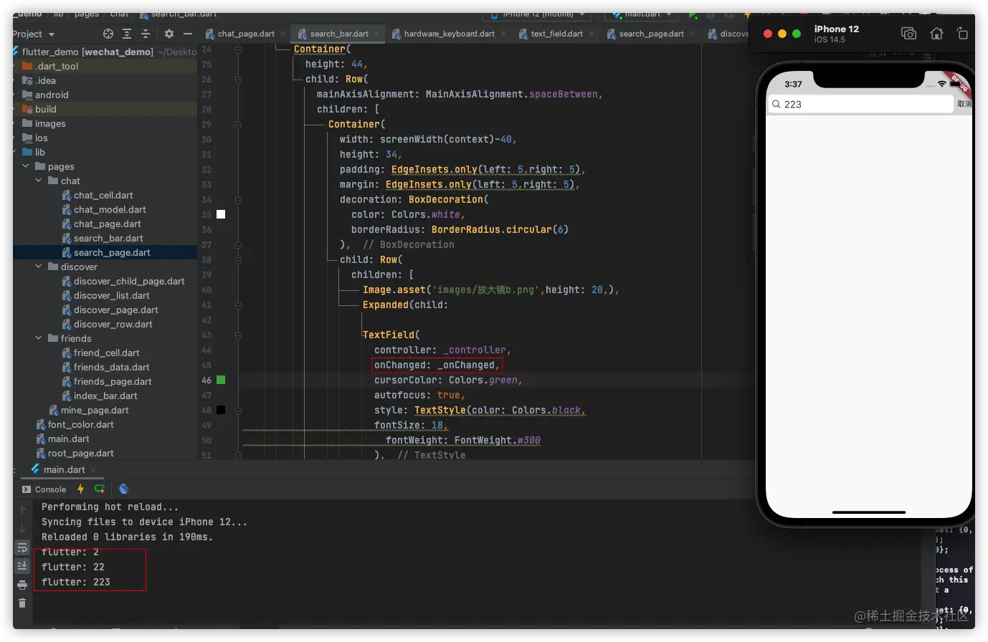Close the main.dart run tab

point(93,470)
